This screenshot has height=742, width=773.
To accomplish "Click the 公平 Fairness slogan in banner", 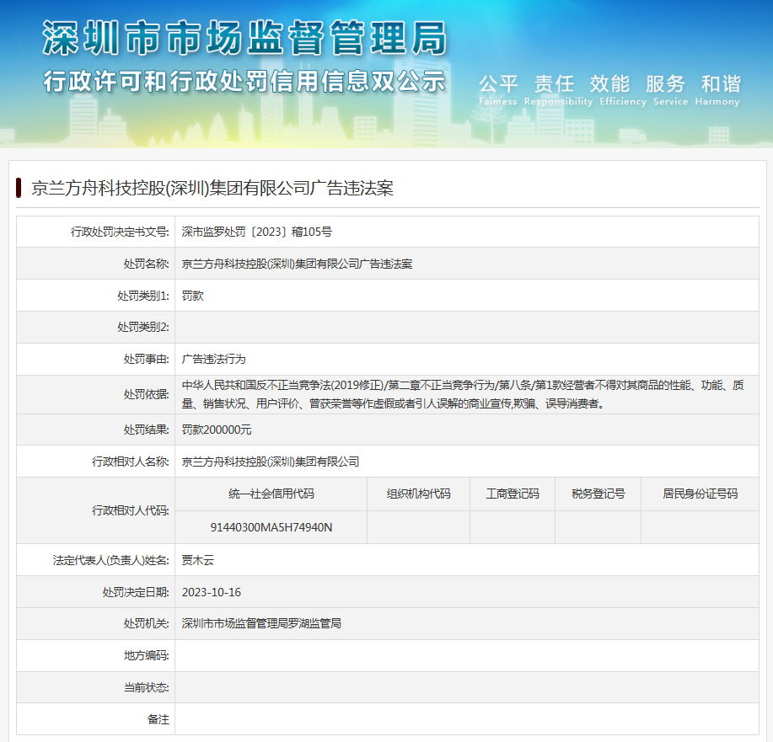I will 498,89.
